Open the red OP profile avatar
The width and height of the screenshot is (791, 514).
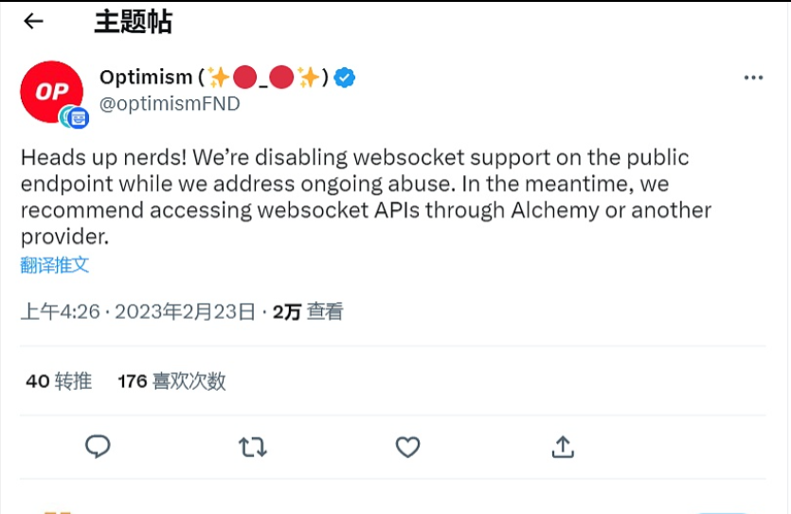[51, 92]
